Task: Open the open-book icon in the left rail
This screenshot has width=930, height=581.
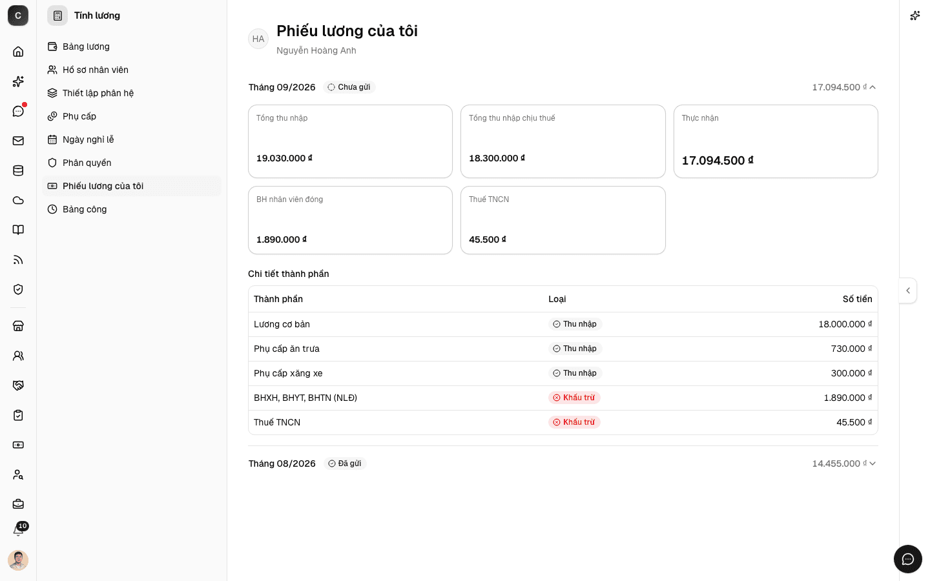Action: (18, 230)
